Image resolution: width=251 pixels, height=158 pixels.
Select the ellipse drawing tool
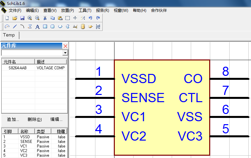point(60,27)
